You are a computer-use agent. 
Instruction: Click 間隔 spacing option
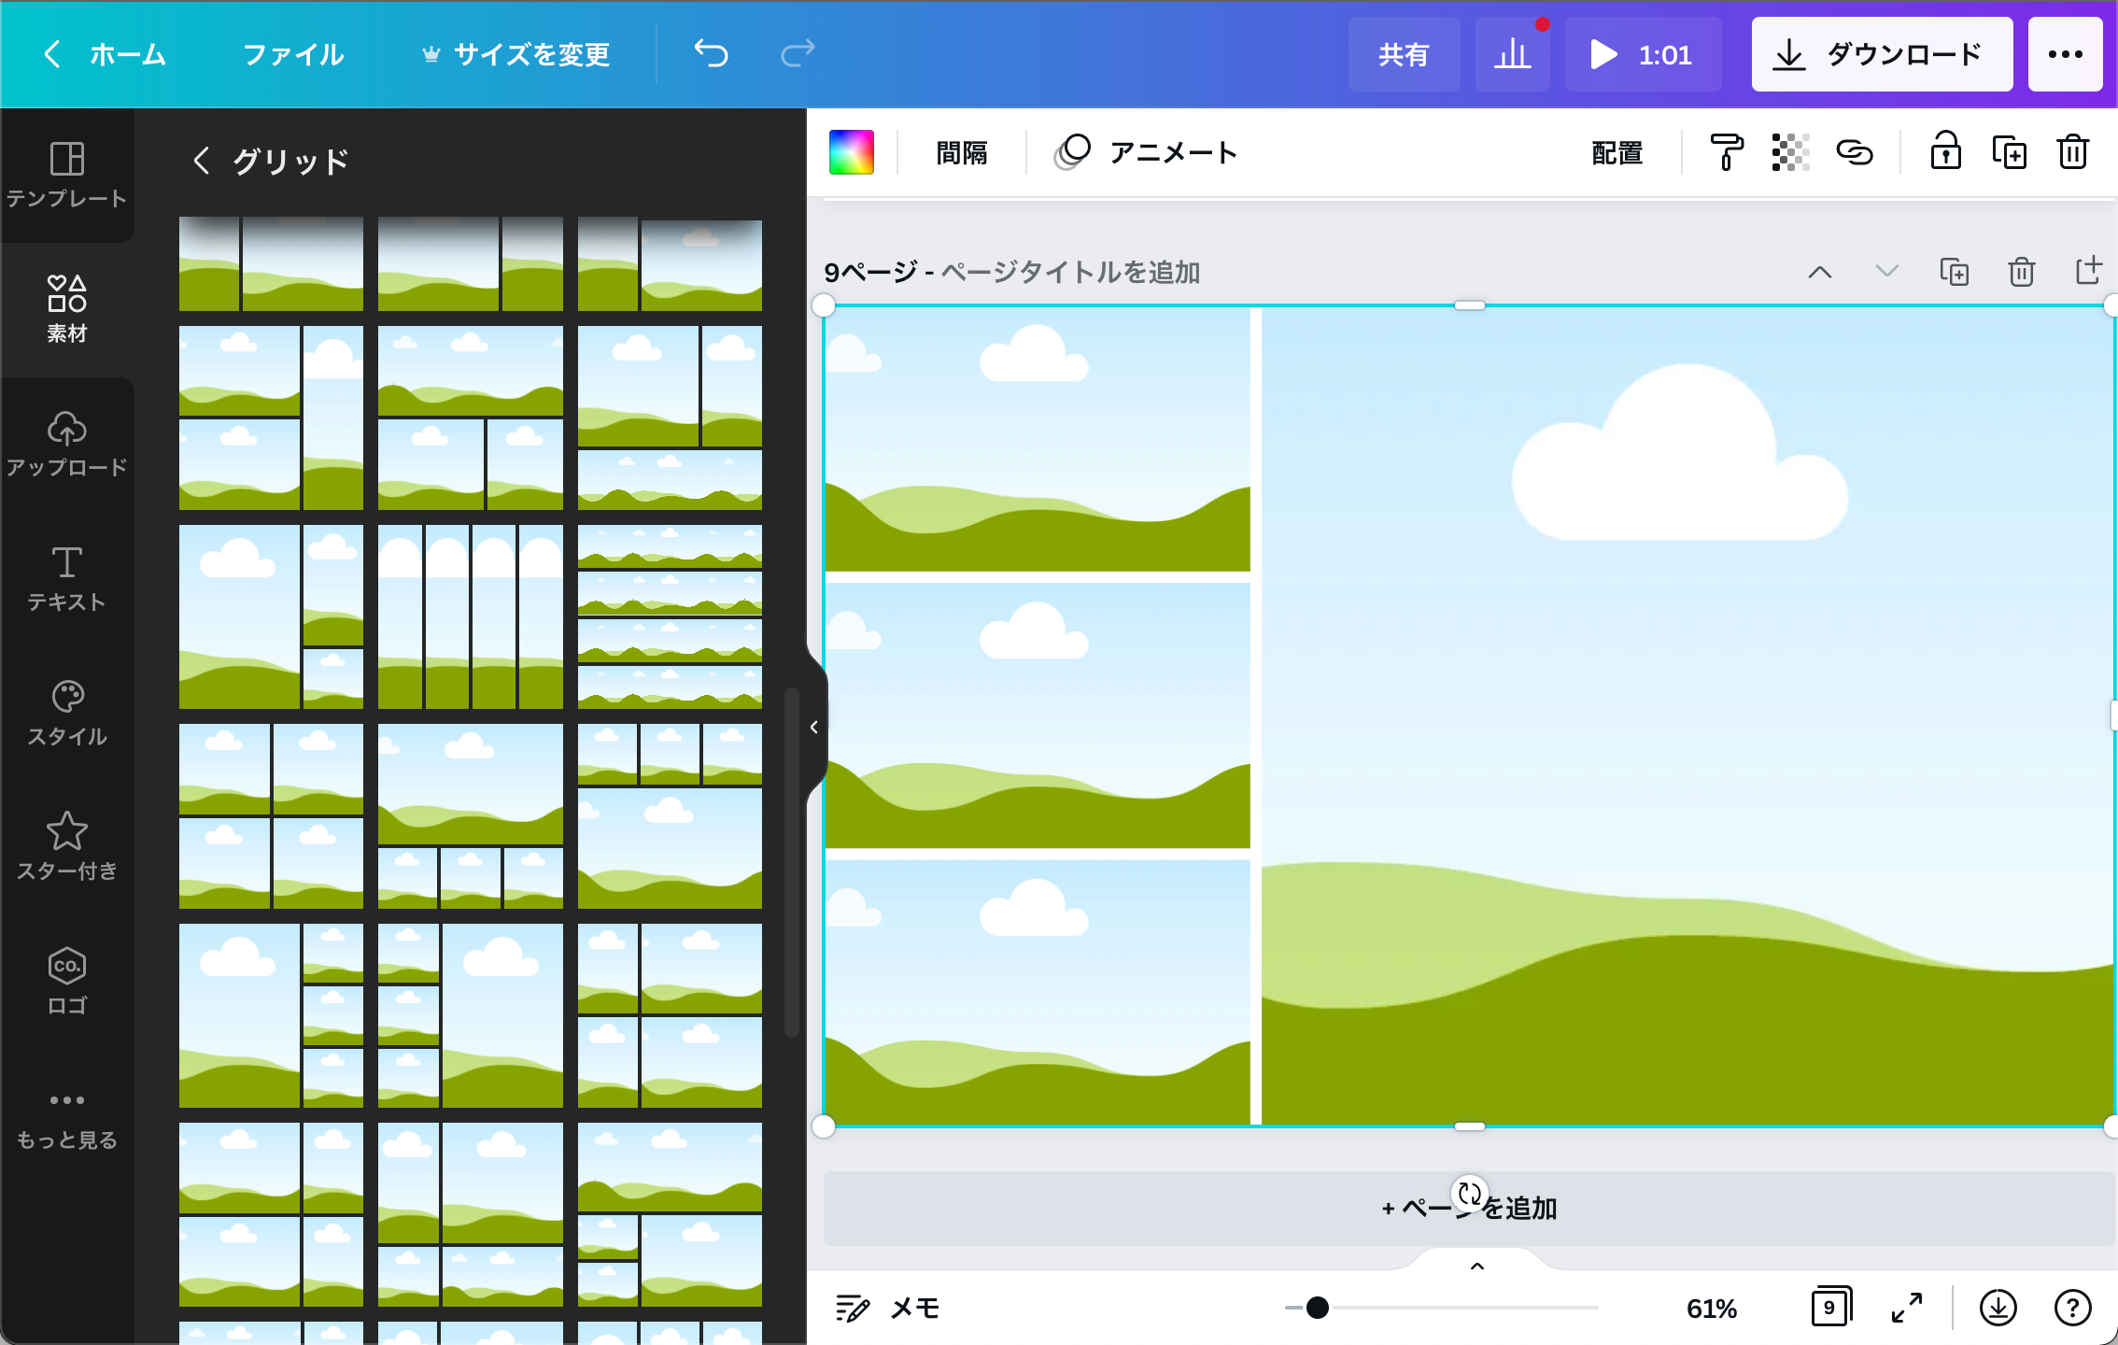click(x=962, y=152)
